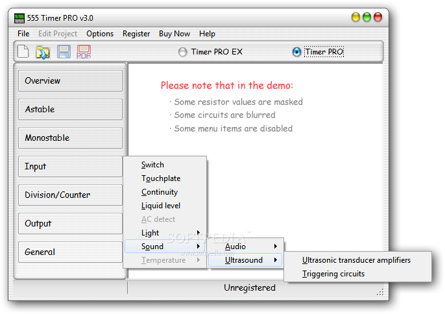Image resolution: width=445 pixels, height=314 pixels.
Task: Open the Overview section
Action: click(x=70, y=81)
